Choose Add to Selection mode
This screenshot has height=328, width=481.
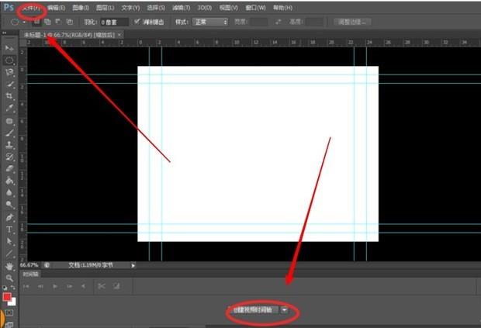47,22
